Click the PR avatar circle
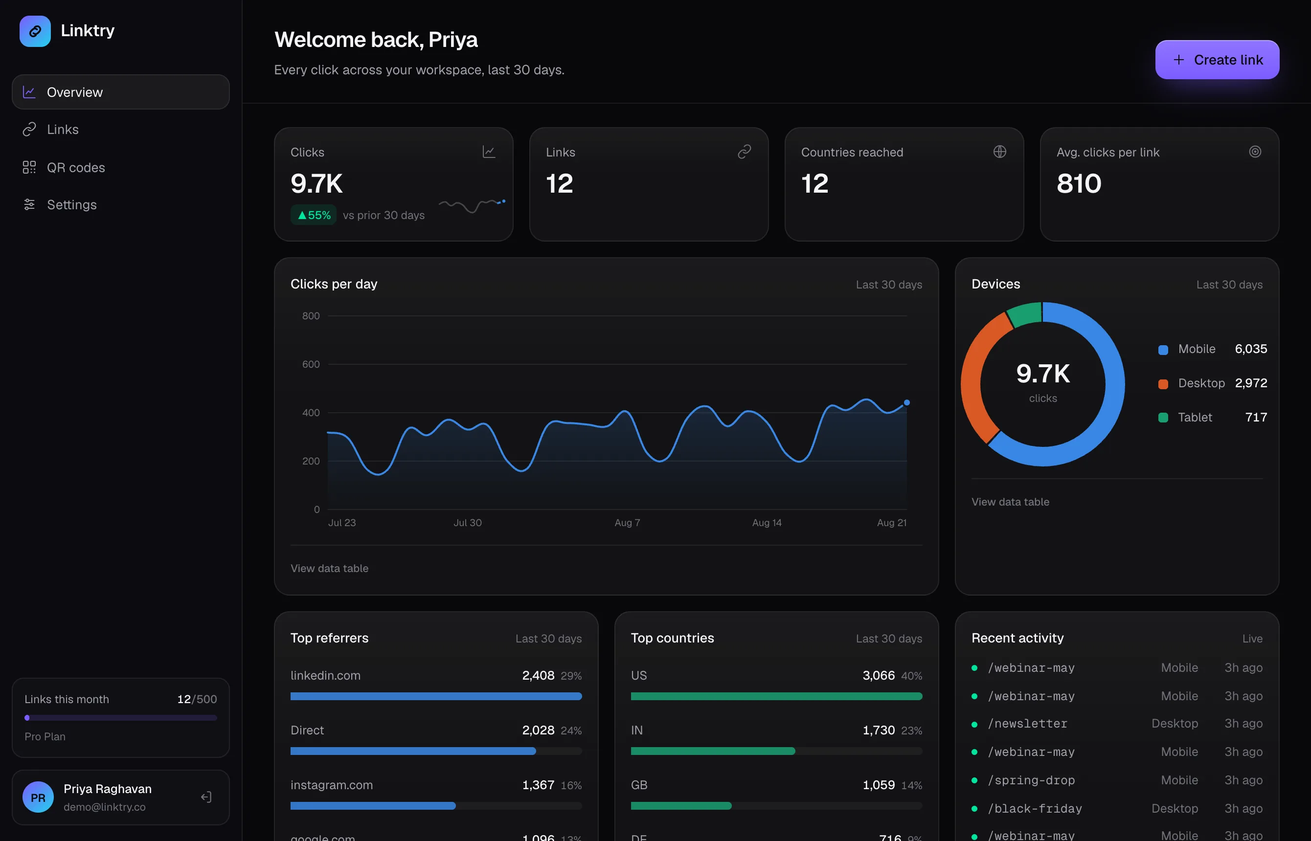 point(38,797)
